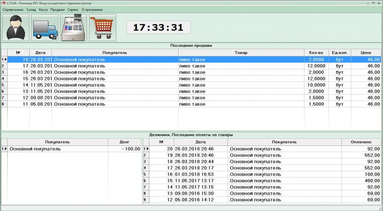
Task: Click the app icon in title bar
Action: pos(3,3)
